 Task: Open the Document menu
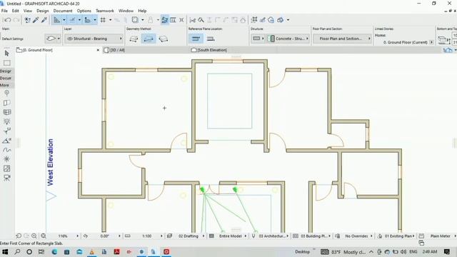click(x=63, y=11)
